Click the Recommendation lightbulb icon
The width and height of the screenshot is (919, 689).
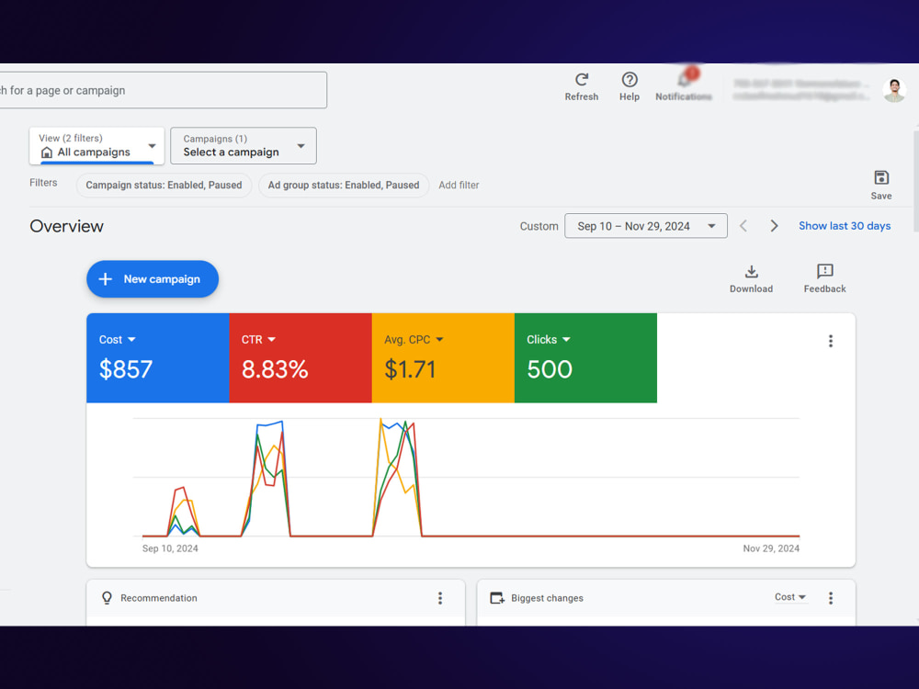107,598
